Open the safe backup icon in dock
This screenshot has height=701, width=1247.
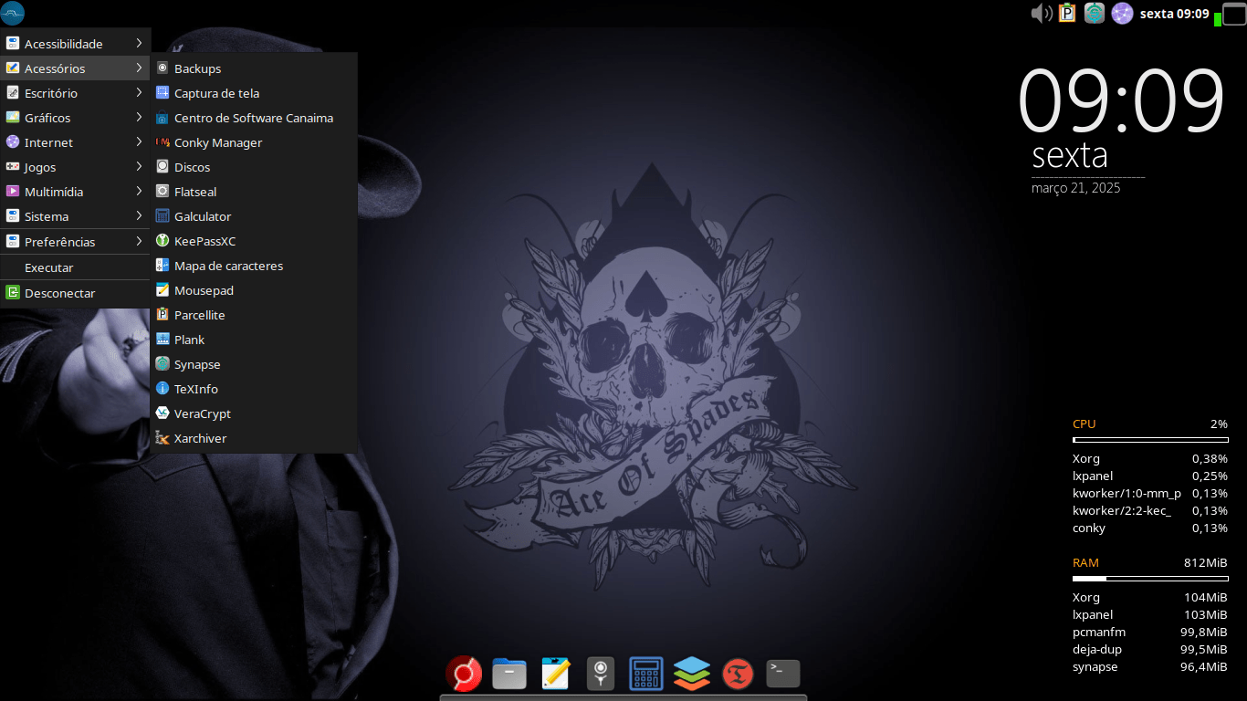click(601, 675)
